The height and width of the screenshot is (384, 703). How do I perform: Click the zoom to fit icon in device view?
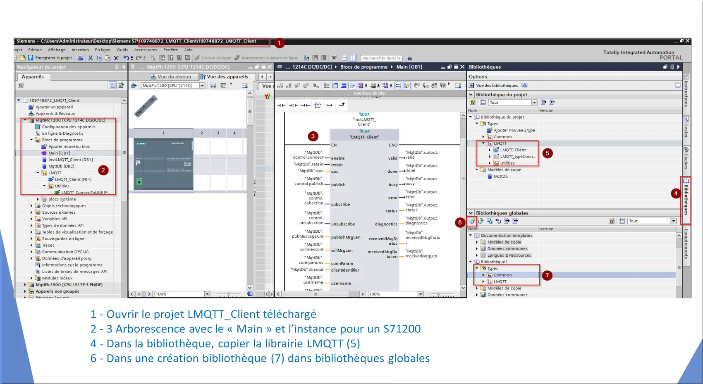tap(213, 86)
